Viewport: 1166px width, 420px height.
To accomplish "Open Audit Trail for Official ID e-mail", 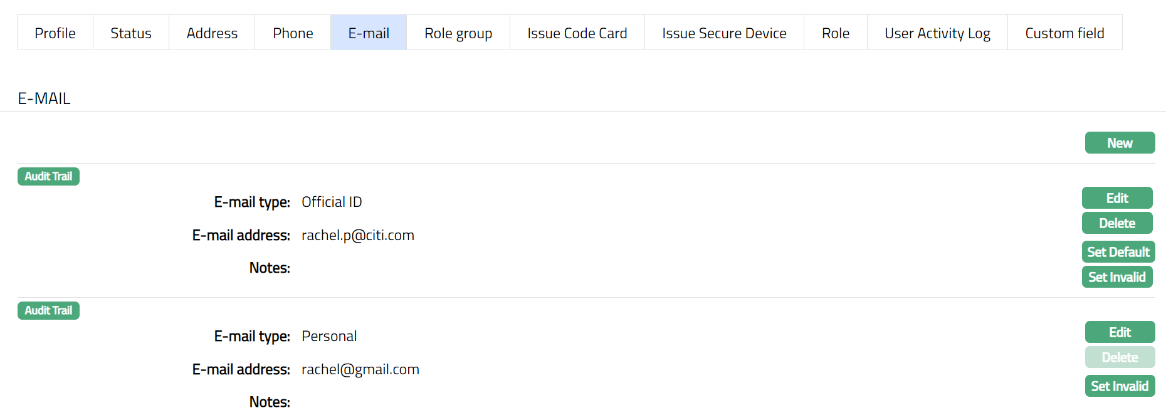I will click(x=48, y=177).
